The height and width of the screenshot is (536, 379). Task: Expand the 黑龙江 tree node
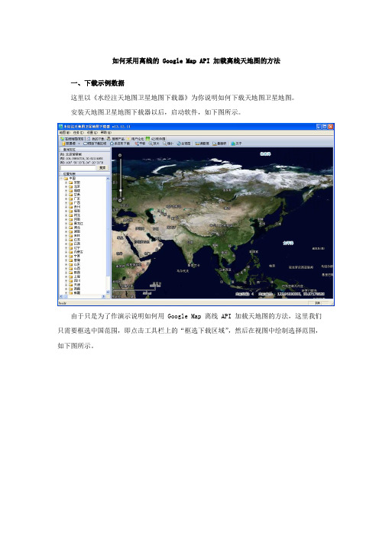tap(66, 223)
